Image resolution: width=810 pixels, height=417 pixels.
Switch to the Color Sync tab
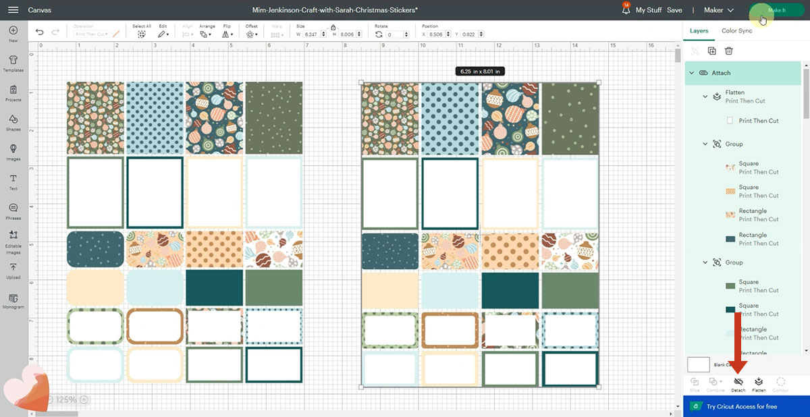pos(736,31)
